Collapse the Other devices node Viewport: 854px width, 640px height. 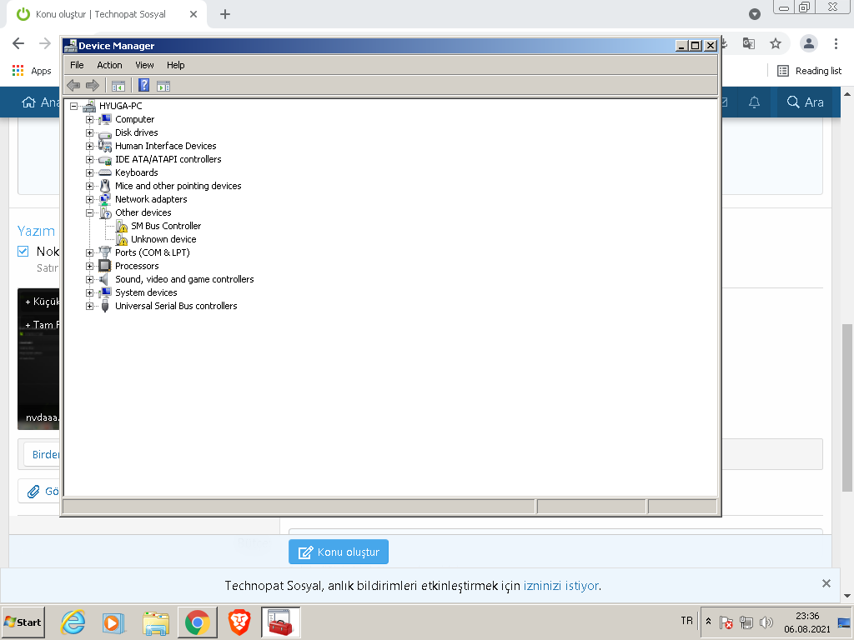pyautogui.click(x=89, y=212)
